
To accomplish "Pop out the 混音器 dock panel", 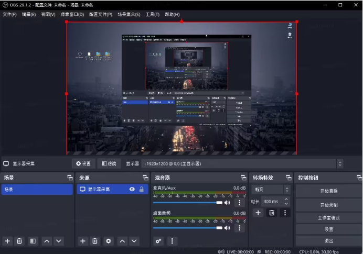I will (243, 178).
